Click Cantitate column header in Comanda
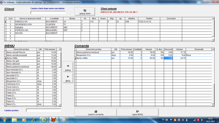Viewport: 219px width, 123px height. pyautogui.click(x=138, y=49)
